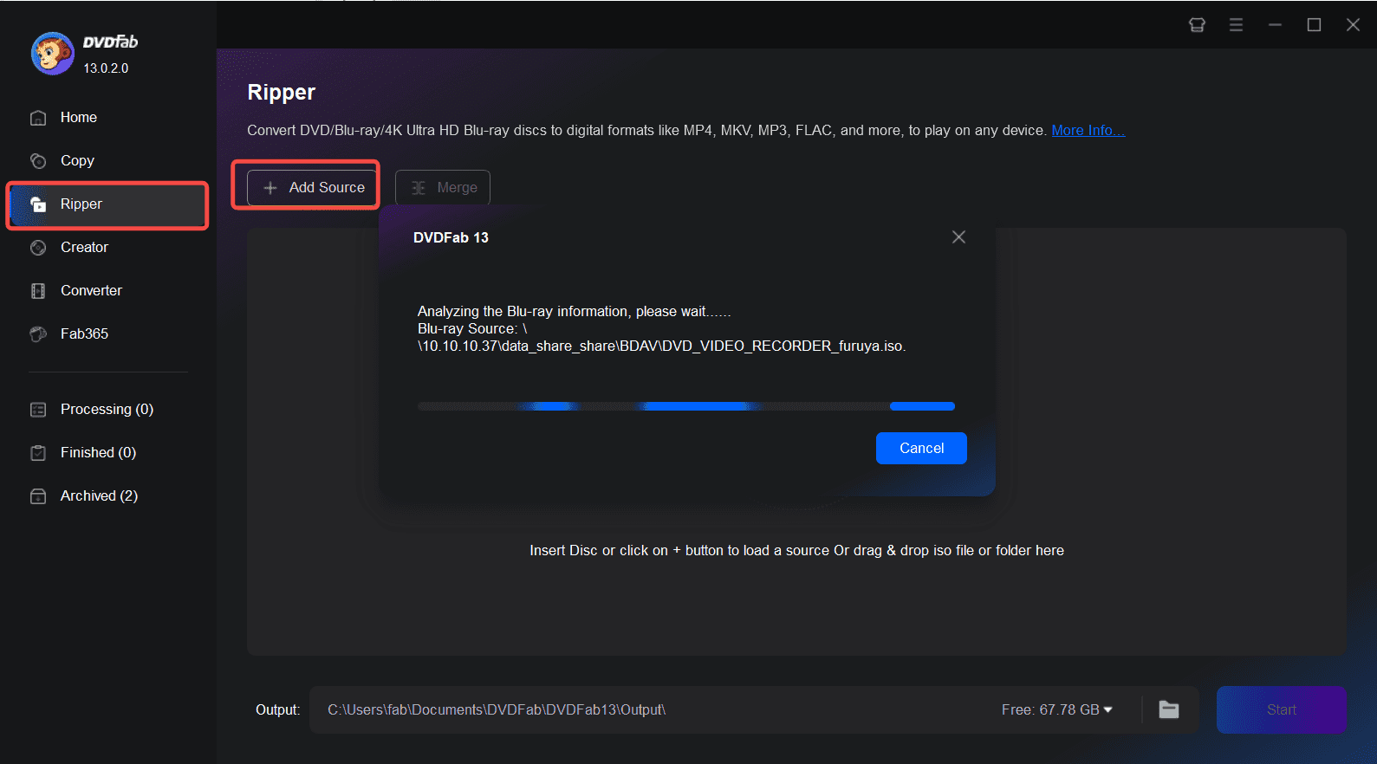Show the Processing (0) task list

tap(107, 409)
